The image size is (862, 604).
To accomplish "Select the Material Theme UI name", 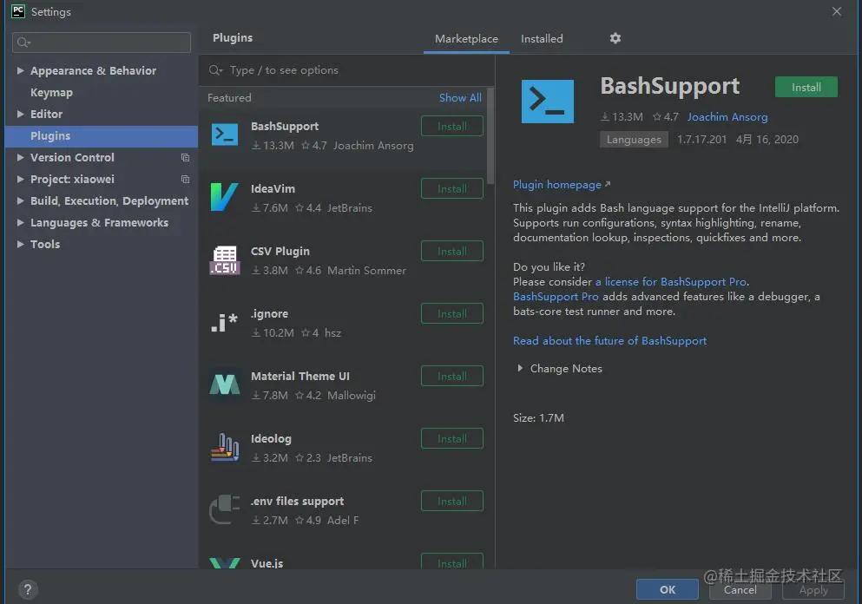I will point(300,376).
